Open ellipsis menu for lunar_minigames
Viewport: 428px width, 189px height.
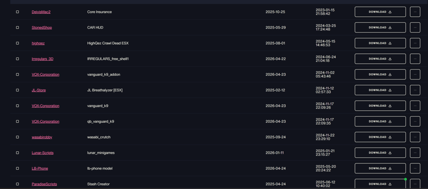415,153
